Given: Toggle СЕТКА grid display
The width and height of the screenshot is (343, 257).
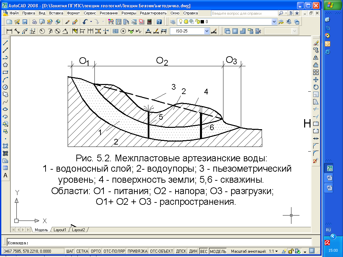Looking at the screenshot, I should pos(82,251).
